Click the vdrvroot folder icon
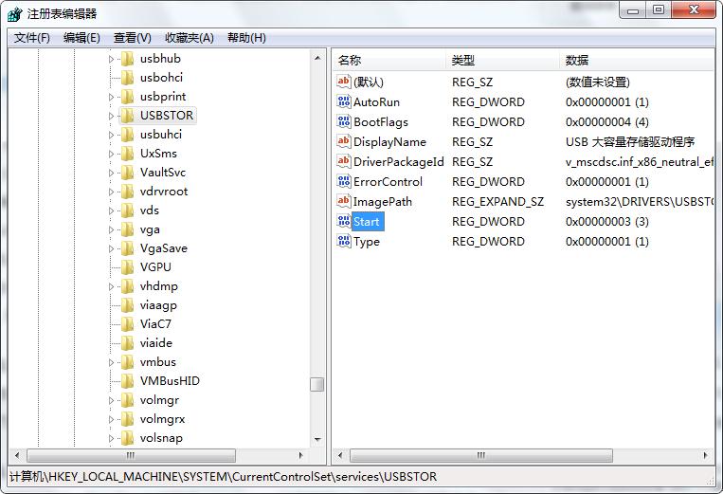The width and height of the screenshot is (723, 494). tap(127, 192)
